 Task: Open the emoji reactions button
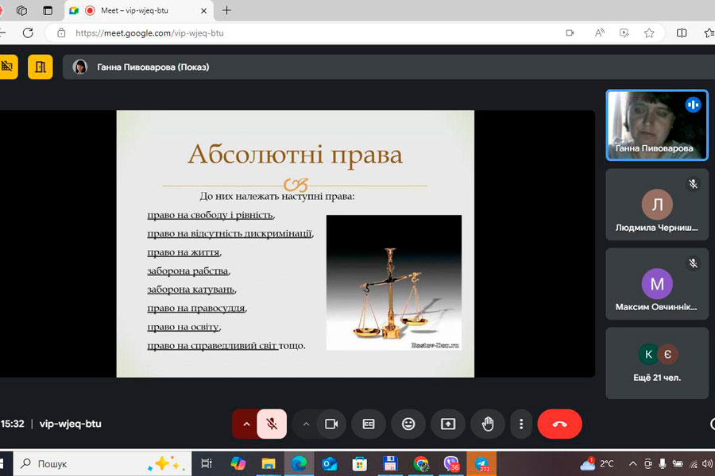[408, 424]
